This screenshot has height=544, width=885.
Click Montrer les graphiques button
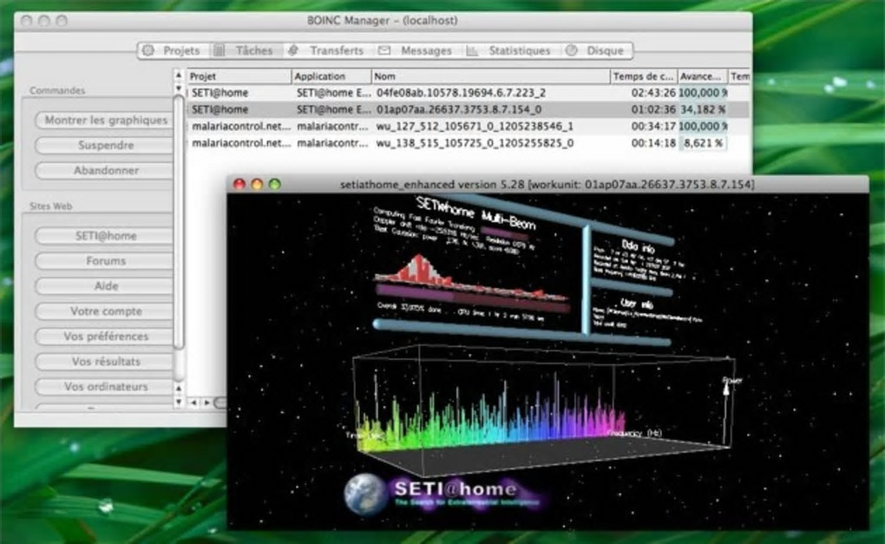click(105, 121)
